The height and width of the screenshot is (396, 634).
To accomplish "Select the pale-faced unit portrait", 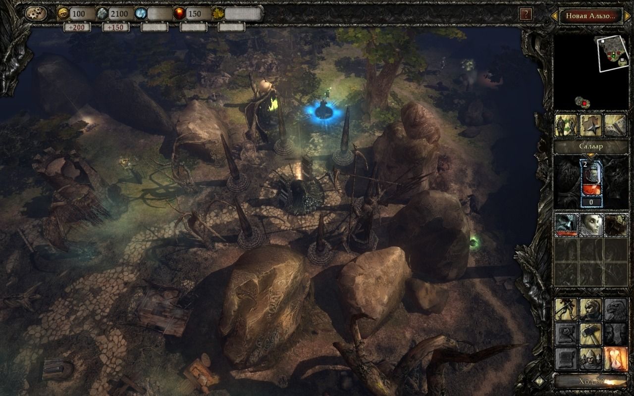I will click(590, 225).
